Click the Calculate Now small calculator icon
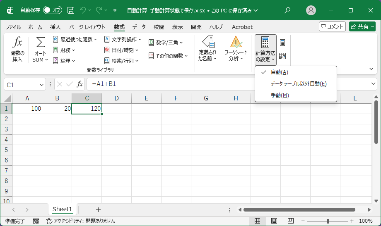381x226 pixels. pyautogui.click(x=282, y=43)
